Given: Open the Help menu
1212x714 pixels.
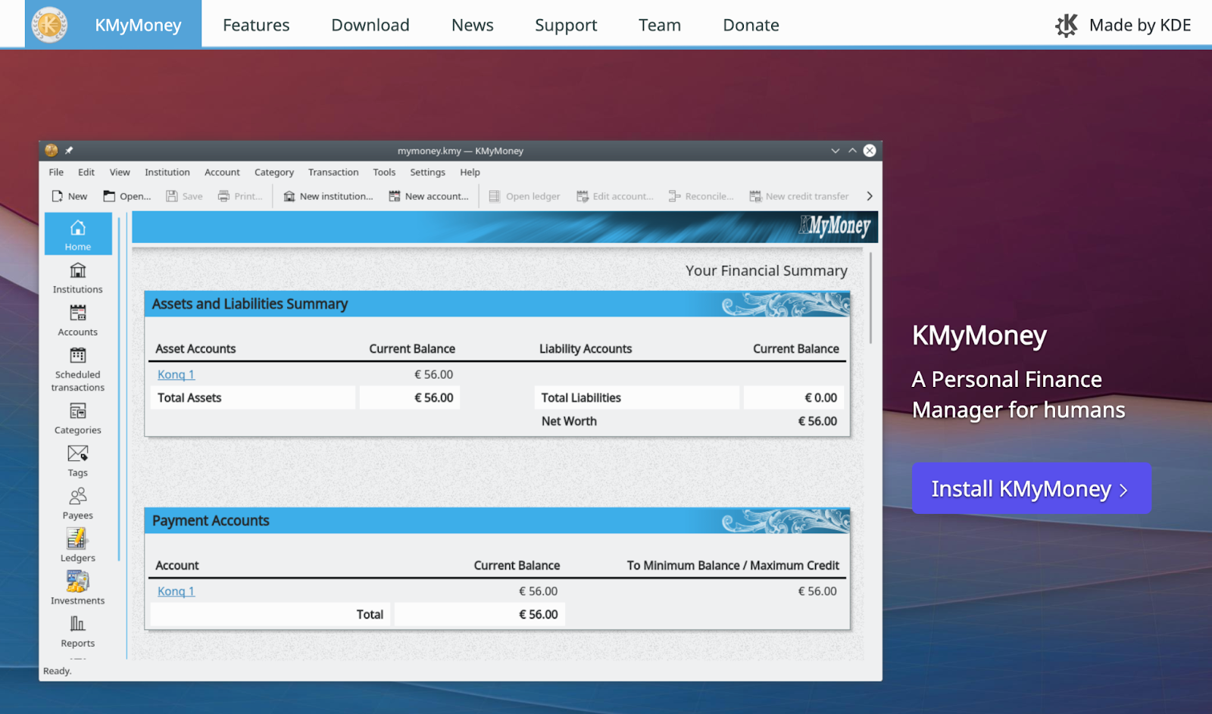Looking at the screenshot, I should (470, 173).
